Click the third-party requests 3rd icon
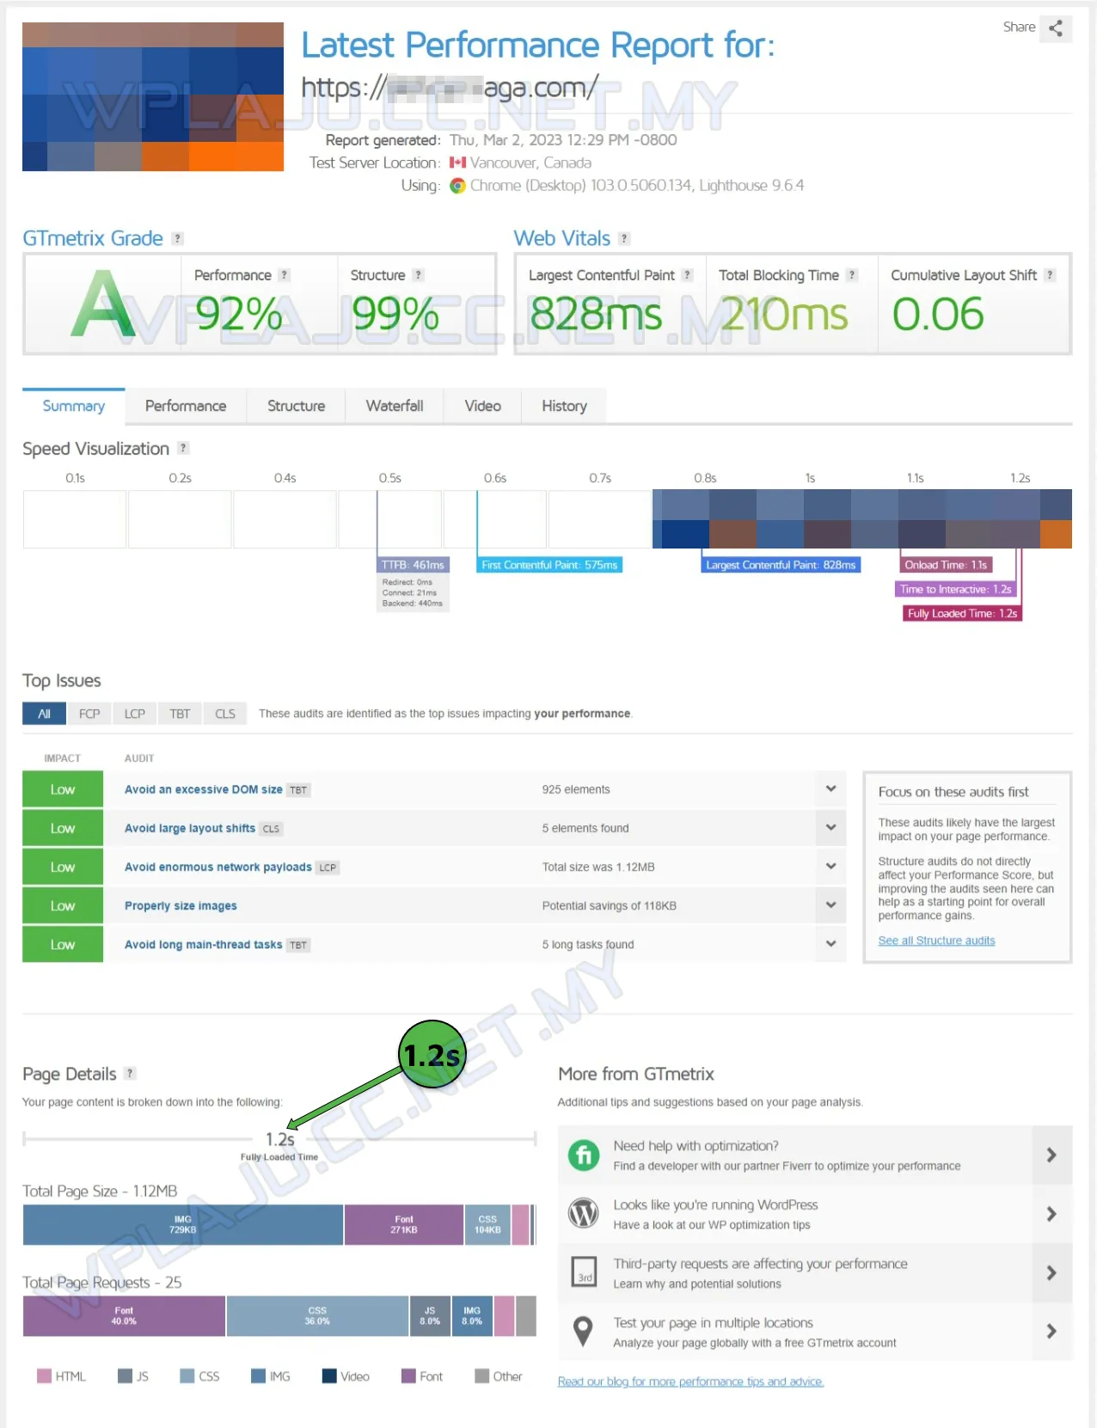 pyautogui.click(x=584, y=1272)
